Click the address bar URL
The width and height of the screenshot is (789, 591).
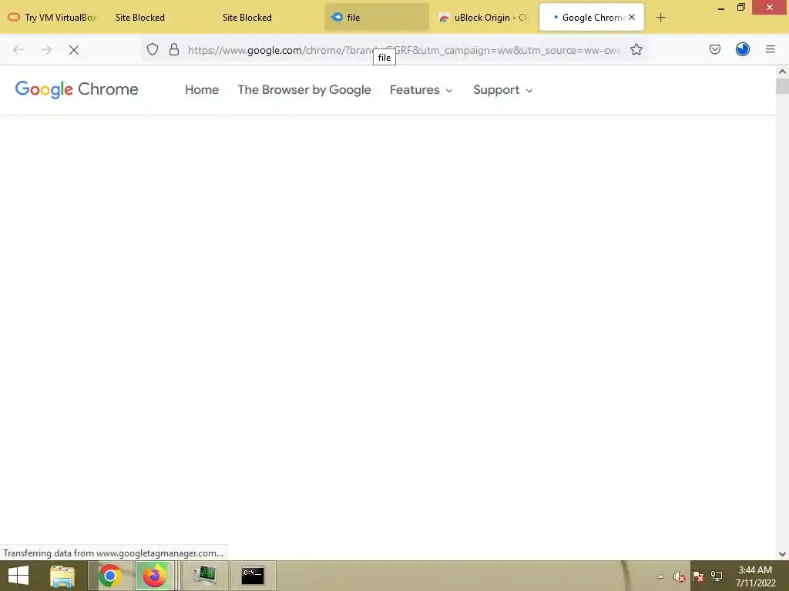(x=404, y=50)
